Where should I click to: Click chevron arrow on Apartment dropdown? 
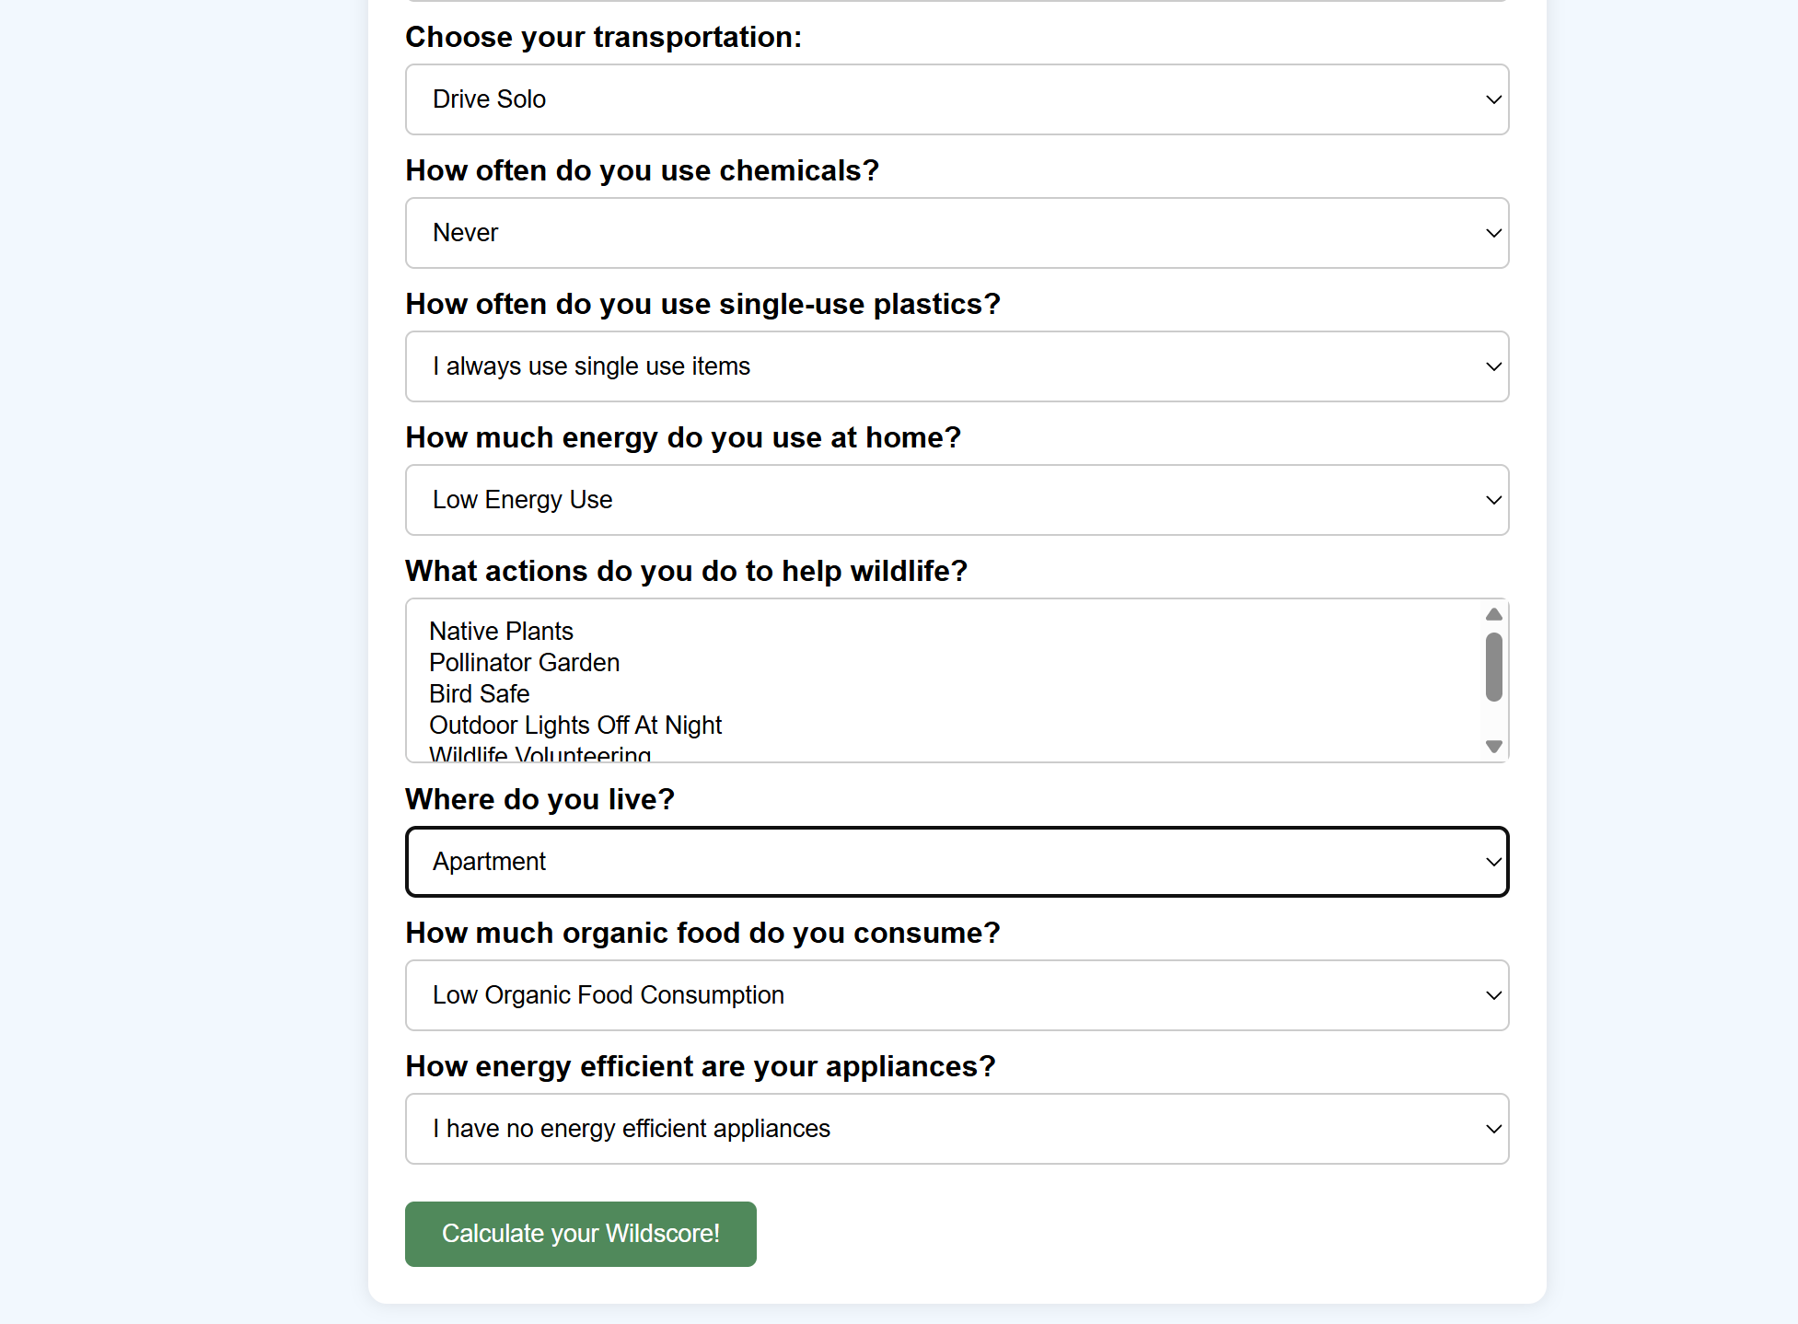click(1493, 862)
